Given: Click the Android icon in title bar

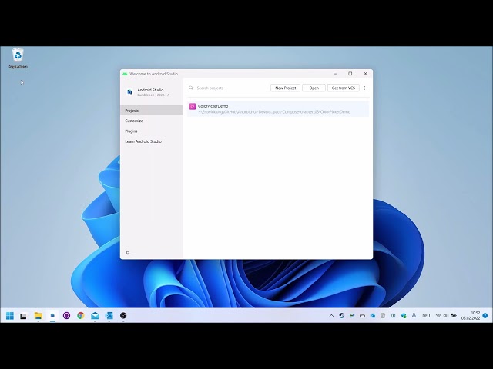Looking at the screenshot, I should pos(125,74).
